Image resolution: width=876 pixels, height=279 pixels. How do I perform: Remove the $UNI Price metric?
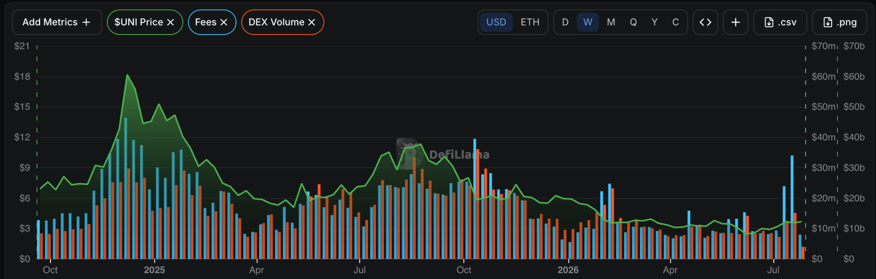(x=170, y=22)
